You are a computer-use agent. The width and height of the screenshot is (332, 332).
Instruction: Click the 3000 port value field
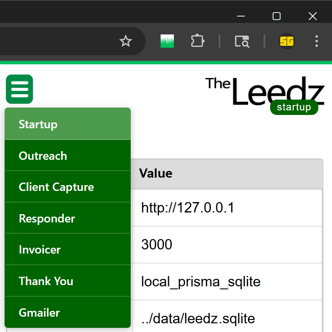pyautogui.click(x=227, y=244)
